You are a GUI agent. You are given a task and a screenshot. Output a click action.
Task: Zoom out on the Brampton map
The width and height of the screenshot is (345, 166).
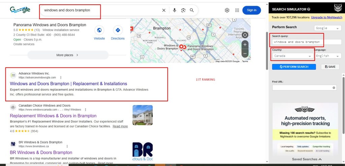tap(245, 54)
